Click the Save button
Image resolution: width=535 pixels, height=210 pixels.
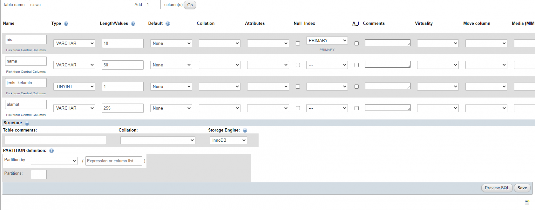[522, 188]
